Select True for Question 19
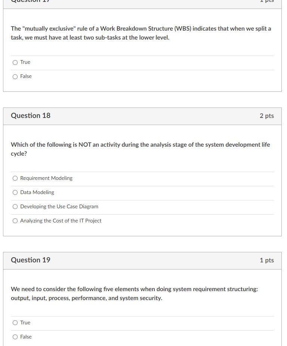 tap(15, 323)
